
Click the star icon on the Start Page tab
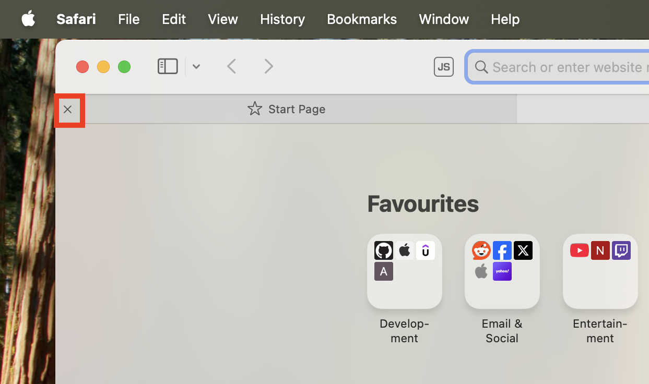pos(254,109)
